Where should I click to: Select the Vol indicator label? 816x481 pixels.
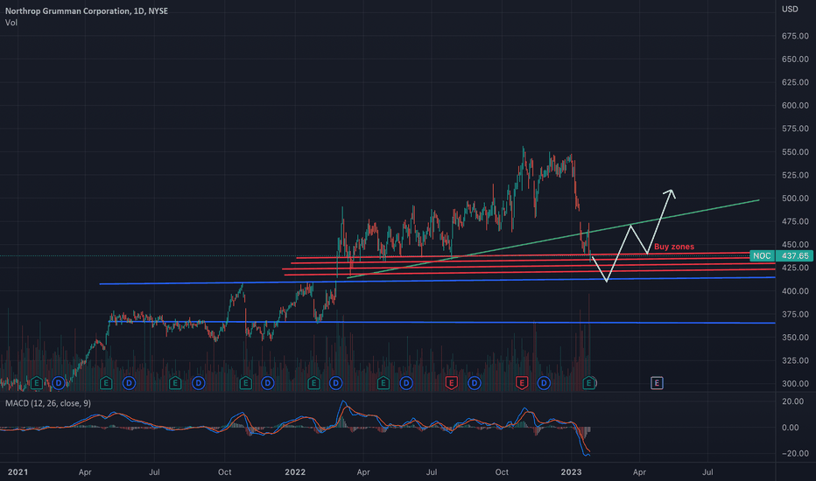coord(11,23)
